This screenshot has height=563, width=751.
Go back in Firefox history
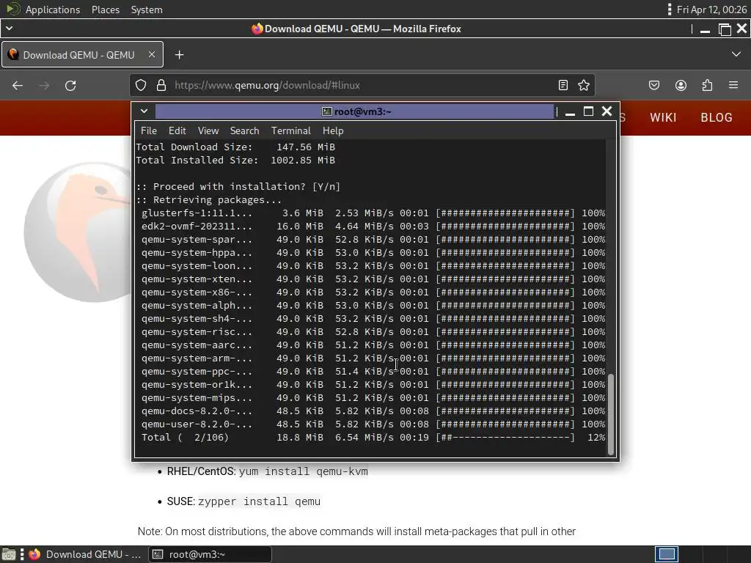[18, 86]
